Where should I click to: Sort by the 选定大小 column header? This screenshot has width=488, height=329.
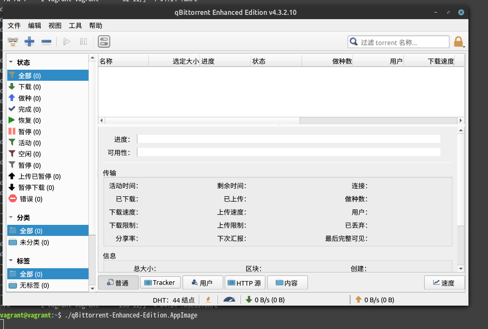174,61
